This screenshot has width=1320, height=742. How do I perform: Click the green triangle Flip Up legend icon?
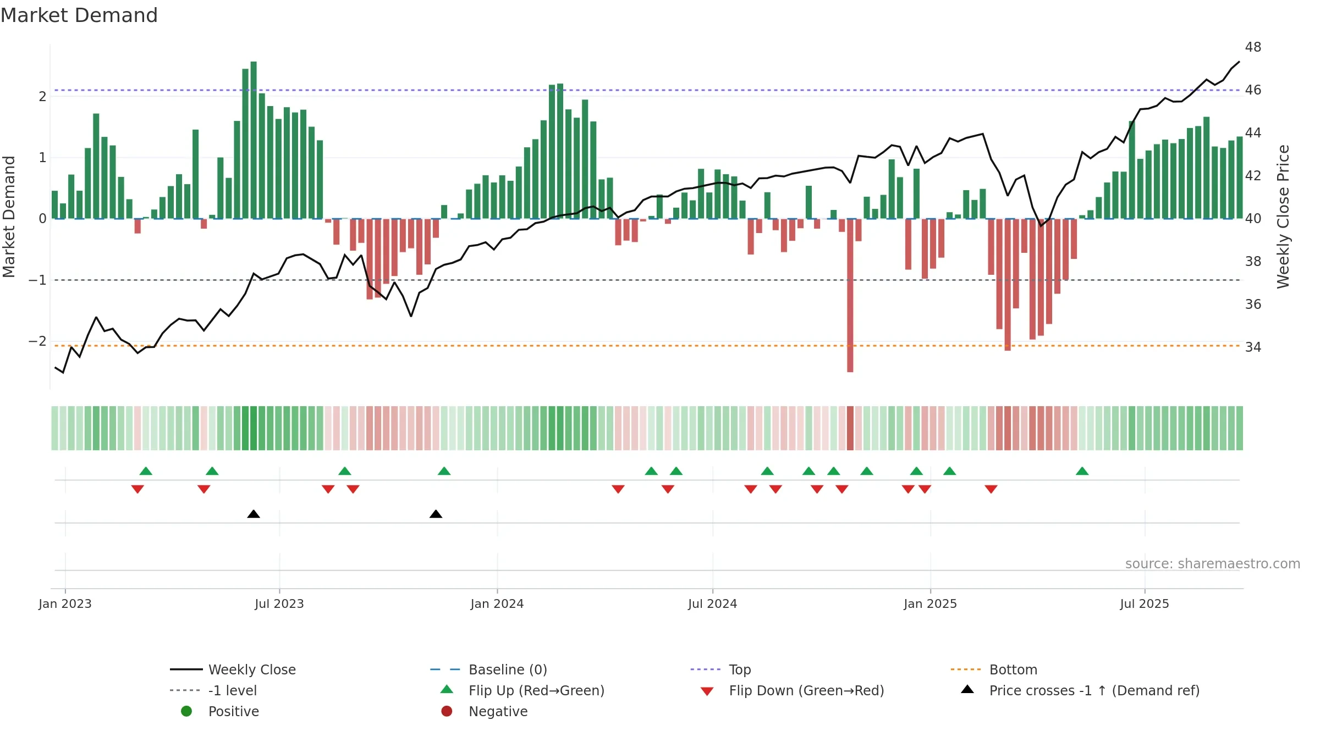coord(447,689)
